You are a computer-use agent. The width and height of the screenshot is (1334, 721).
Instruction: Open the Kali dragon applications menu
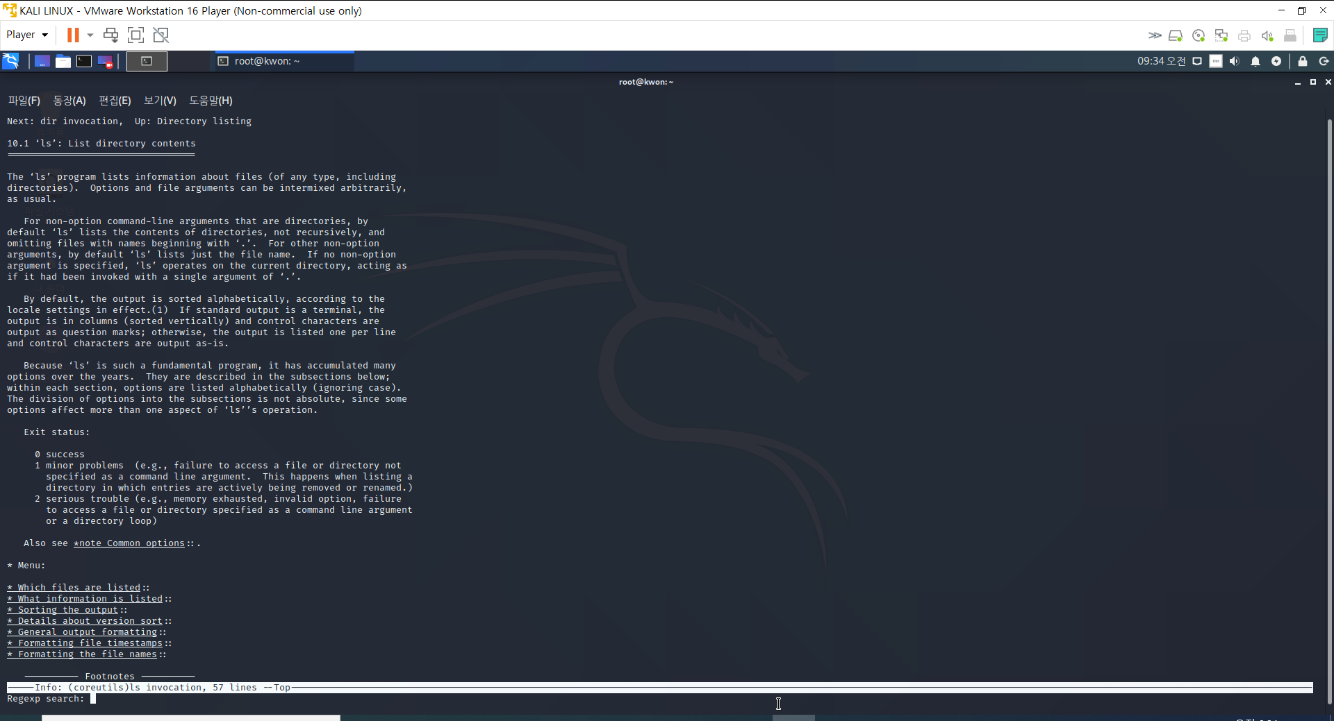pos(11,61)
